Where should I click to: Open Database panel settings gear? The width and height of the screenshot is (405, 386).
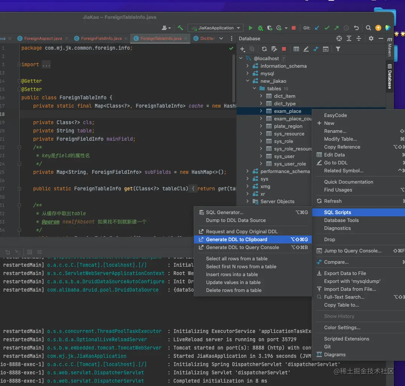coord(371,38)
